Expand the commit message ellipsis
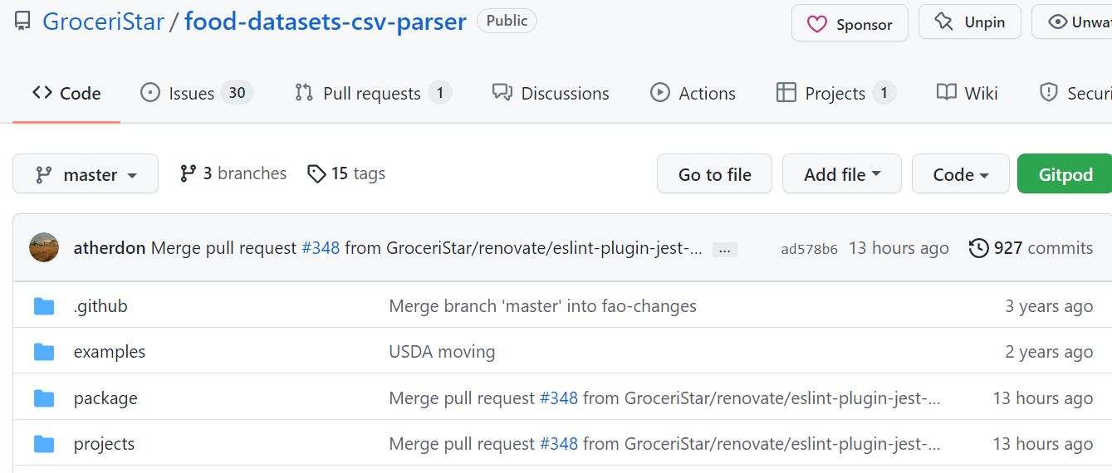 pyautogui.click(x=725, y=249)
